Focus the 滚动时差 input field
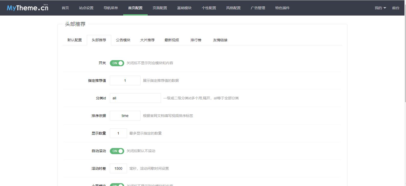The width and height of the screenshot is (406, 186). point(118,168)
